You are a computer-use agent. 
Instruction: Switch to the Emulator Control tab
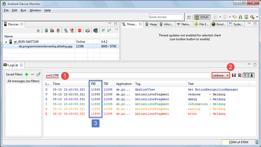point(219,24)
